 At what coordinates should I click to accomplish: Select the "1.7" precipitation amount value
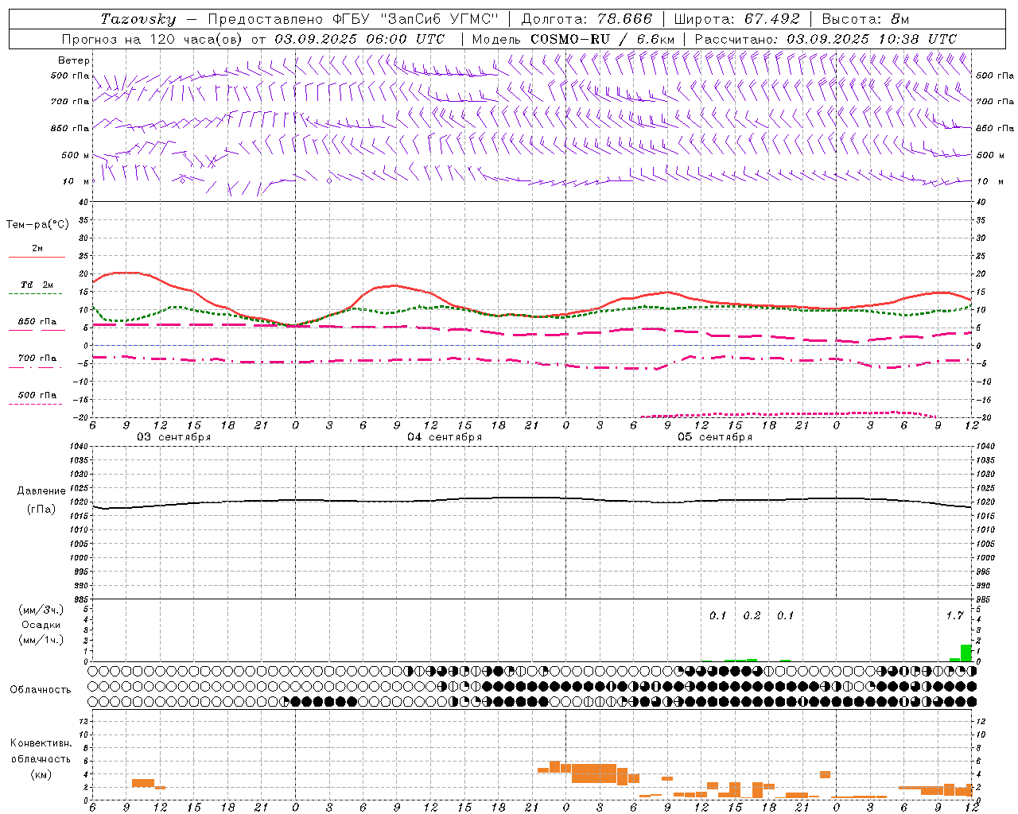point(954,616)
